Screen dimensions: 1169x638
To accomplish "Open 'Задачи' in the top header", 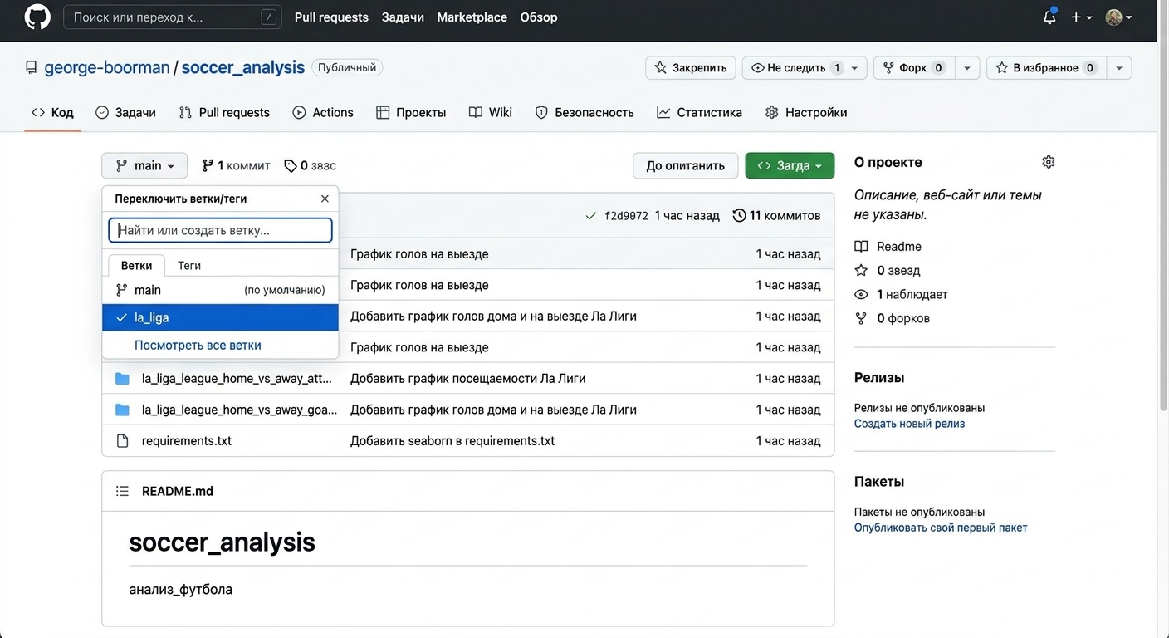I will click(x=403, y=17).
